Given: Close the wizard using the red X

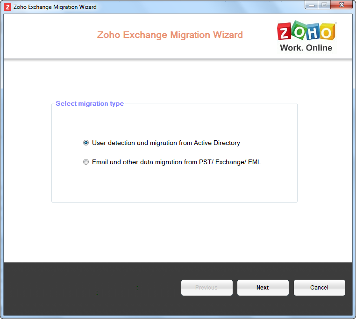Looking at the screenshot, I should pyautogui.click(x=341, y=5).
